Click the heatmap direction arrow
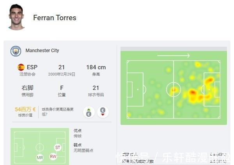This screenshot has width=234, height=165. (174, 56)
